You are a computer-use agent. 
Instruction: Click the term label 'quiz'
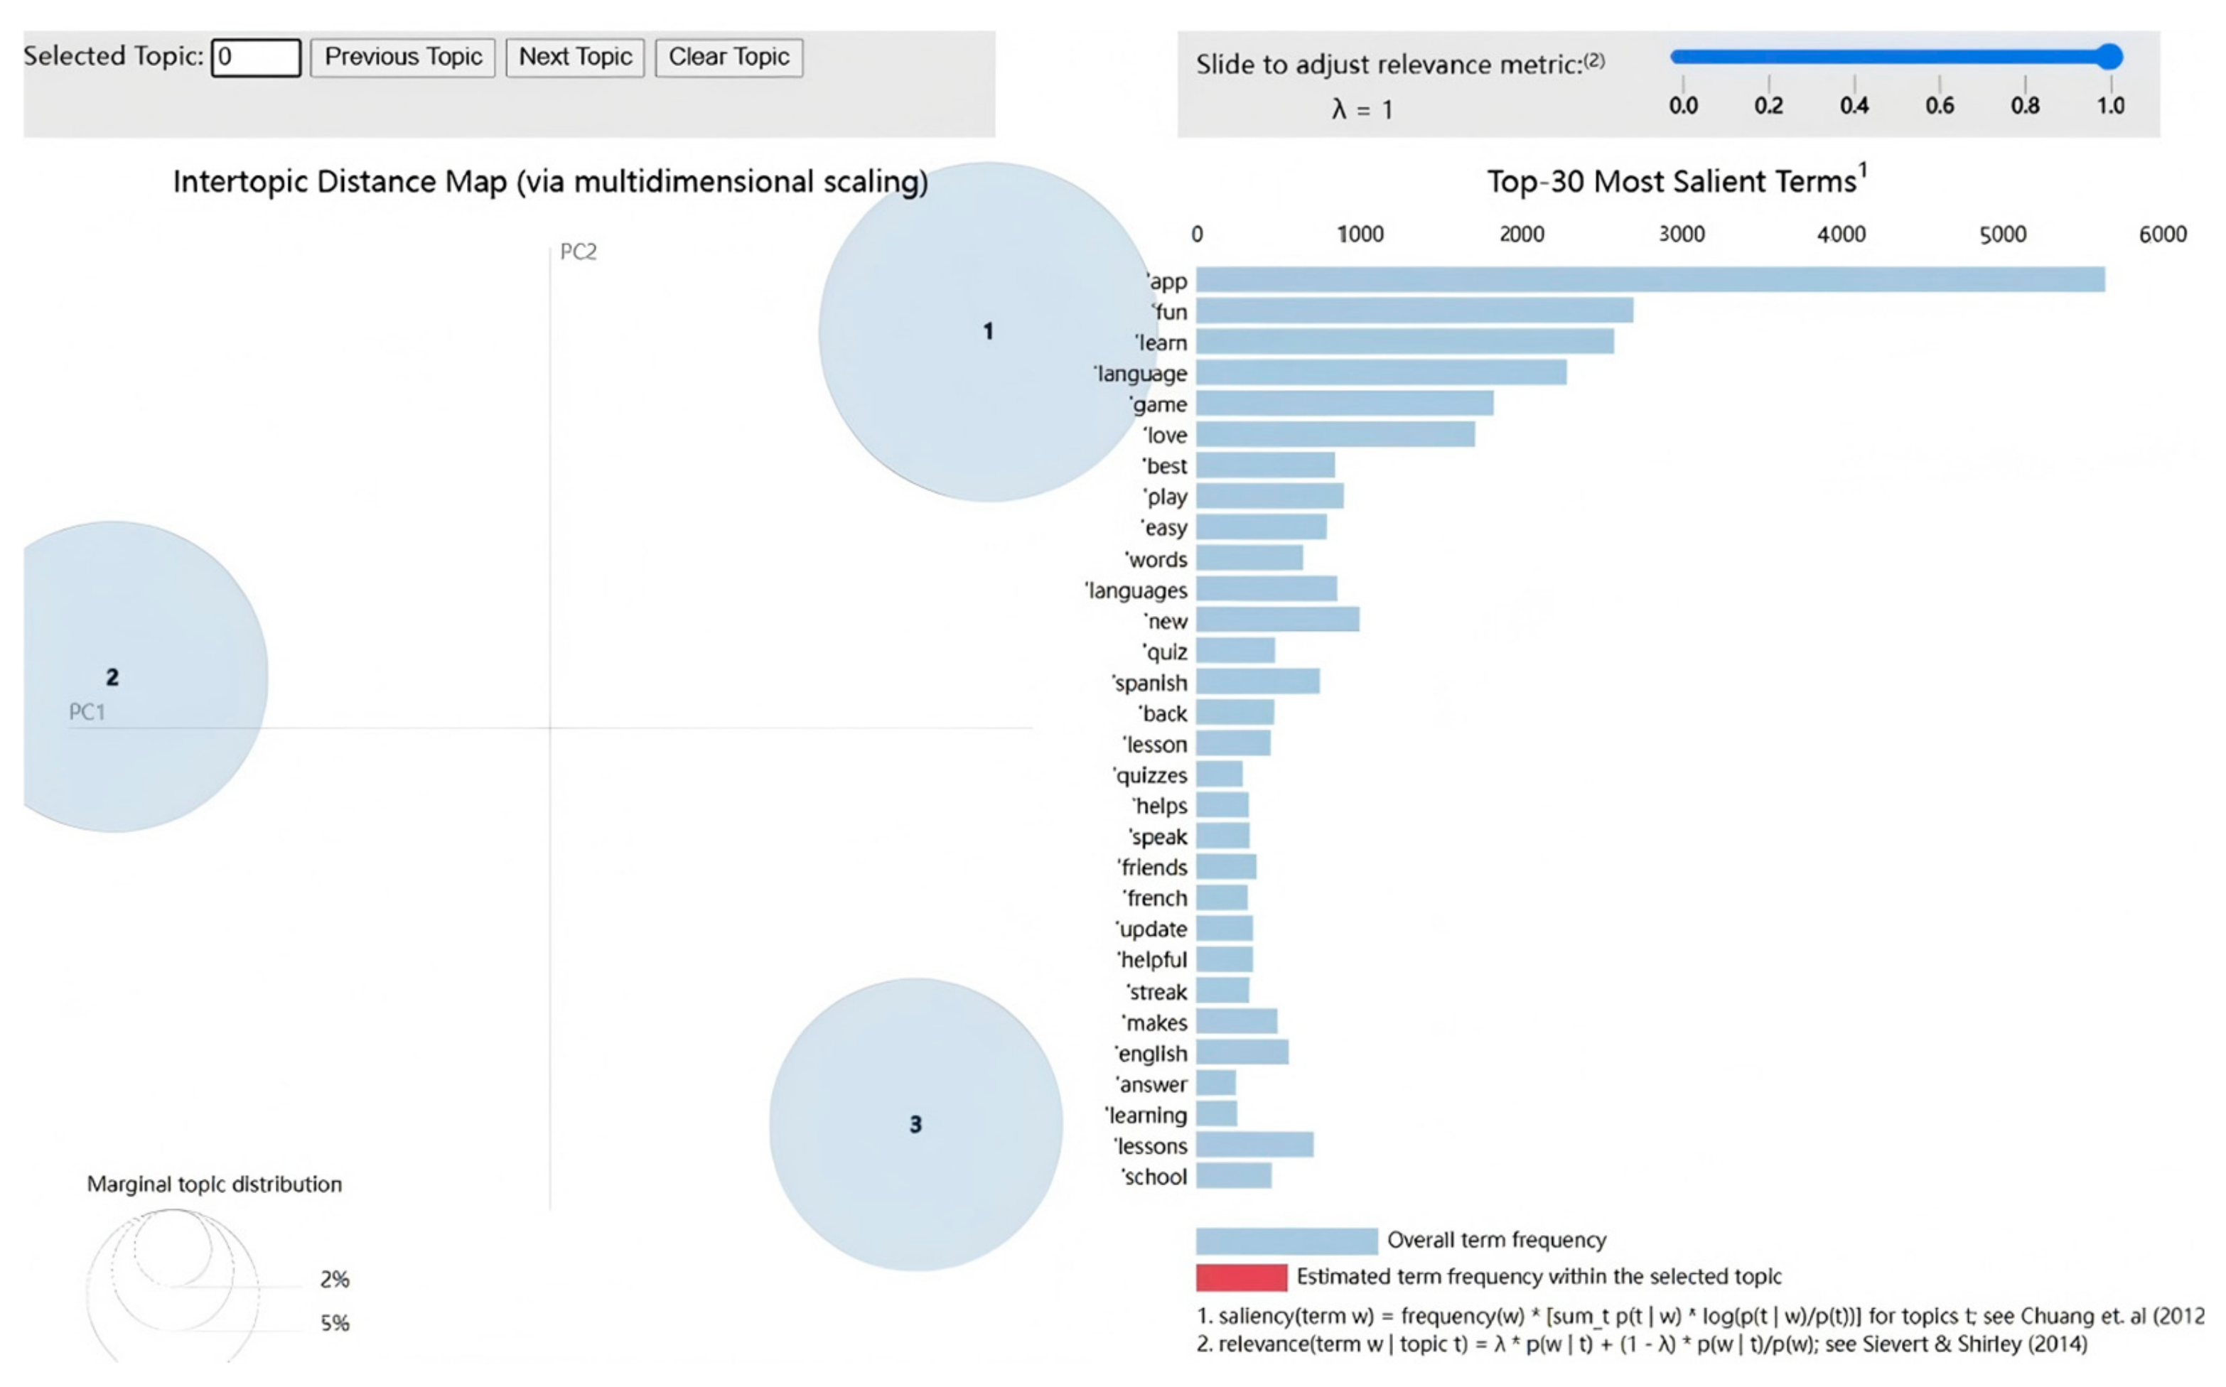tap(1166, 652)
